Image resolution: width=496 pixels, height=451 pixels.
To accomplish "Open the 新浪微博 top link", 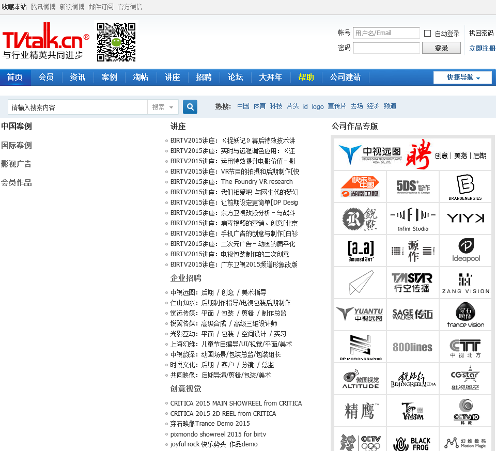I will 72,7.
